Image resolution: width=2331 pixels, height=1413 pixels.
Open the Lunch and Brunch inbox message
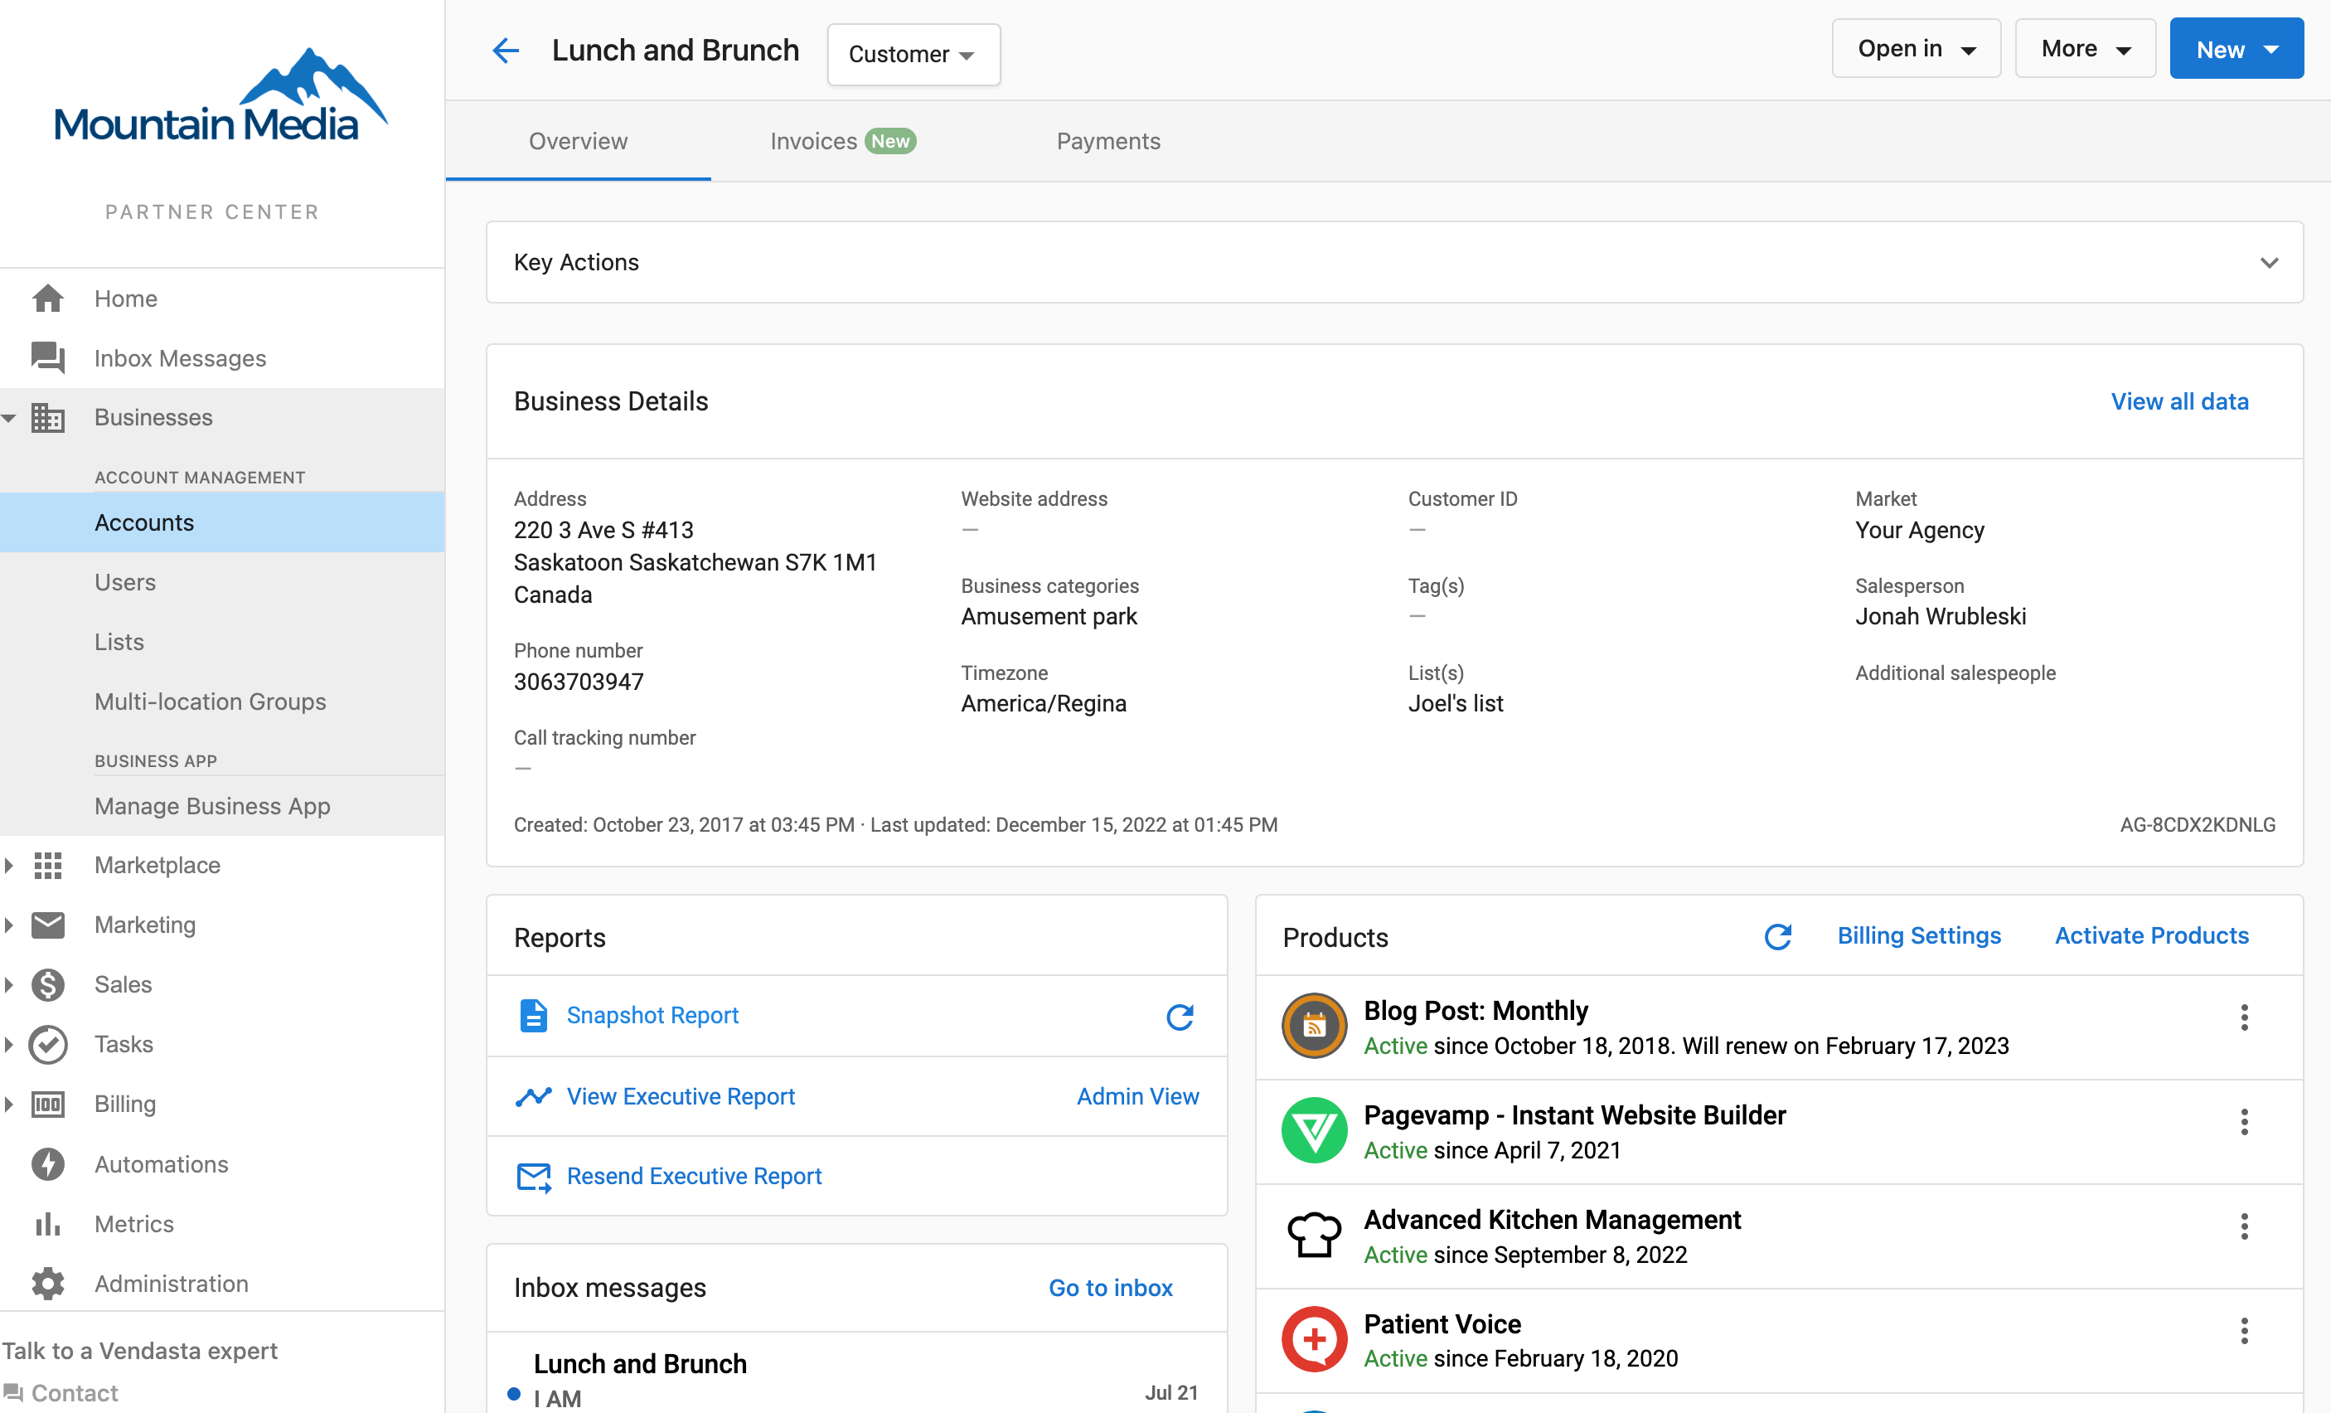[856, 1374]
